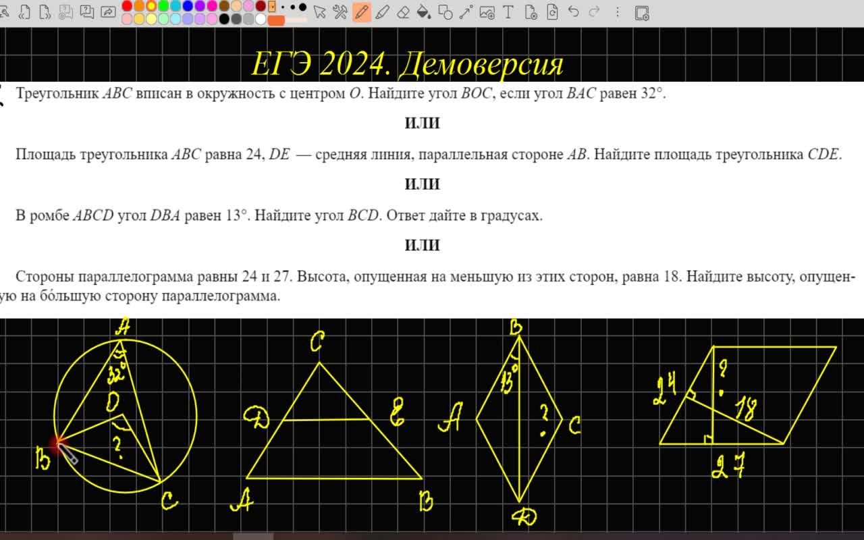The height and width of the screenshot is (540, 864).
Task: Pick the cyan color swatch
Action: coord(175,6)
